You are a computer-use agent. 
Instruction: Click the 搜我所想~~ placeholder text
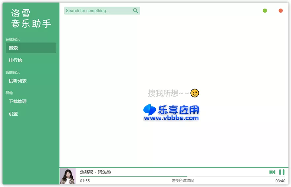(x=168, y=93)
